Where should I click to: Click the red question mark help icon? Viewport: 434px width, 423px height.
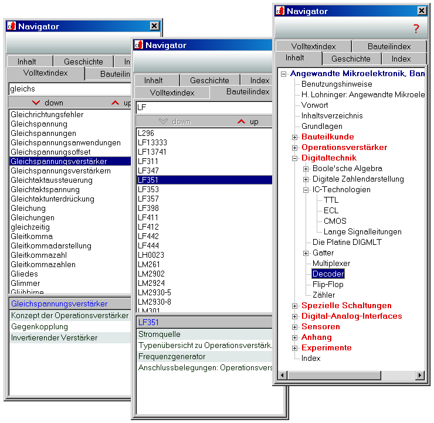tap(416, 28)
